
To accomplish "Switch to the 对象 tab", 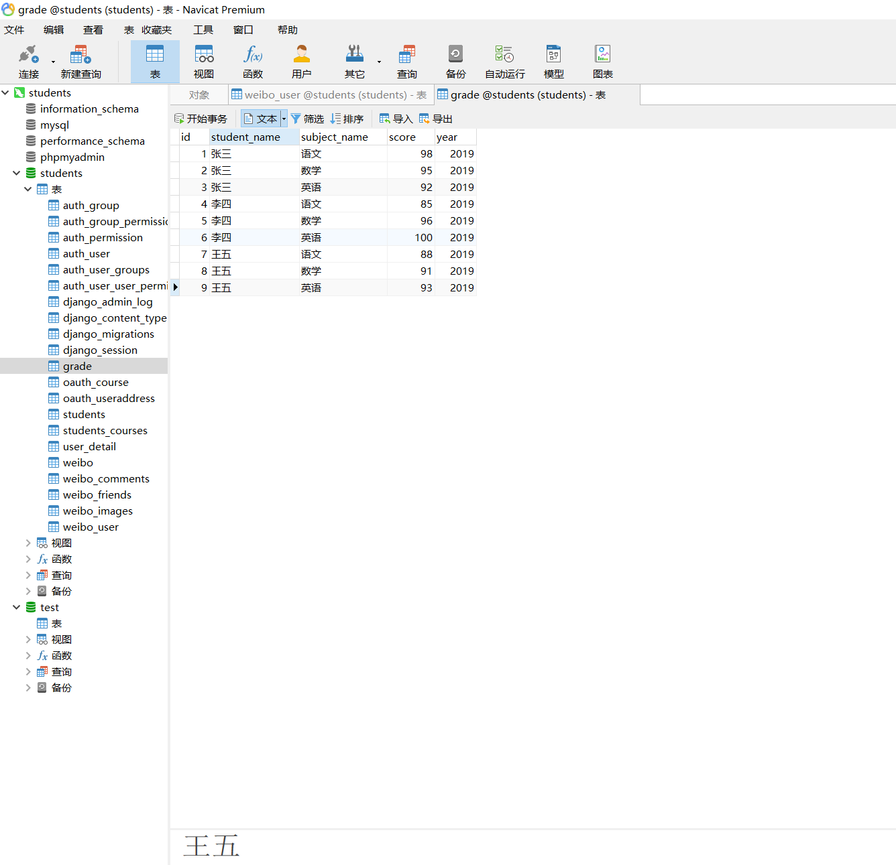I will [199, 95].
